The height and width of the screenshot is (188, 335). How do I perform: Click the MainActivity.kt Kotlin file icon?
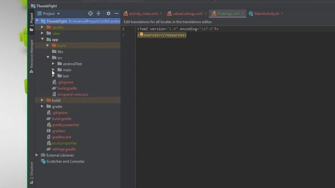click(251, 14)
